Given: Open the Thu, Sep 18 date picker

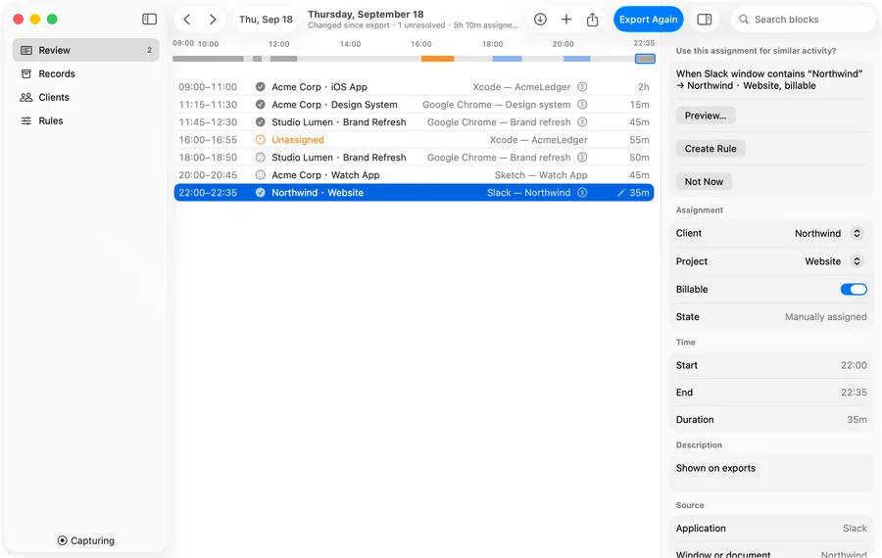Looking at the screenshot, I should tap(266, 20).
